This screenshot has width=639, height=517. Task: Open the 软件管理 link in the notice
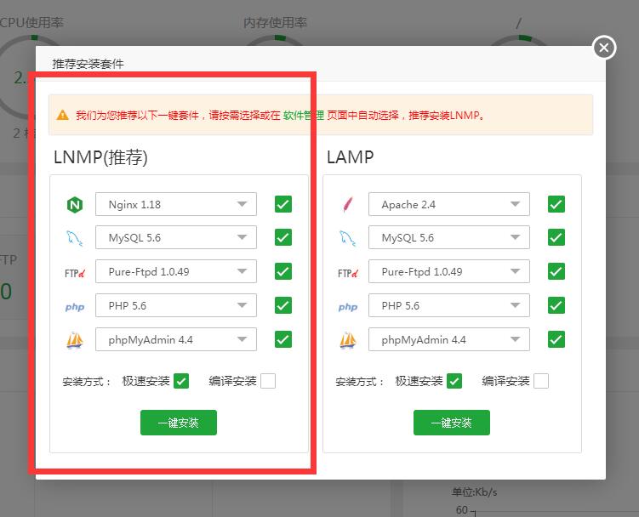pyautogui.click(x=304, y=116)
